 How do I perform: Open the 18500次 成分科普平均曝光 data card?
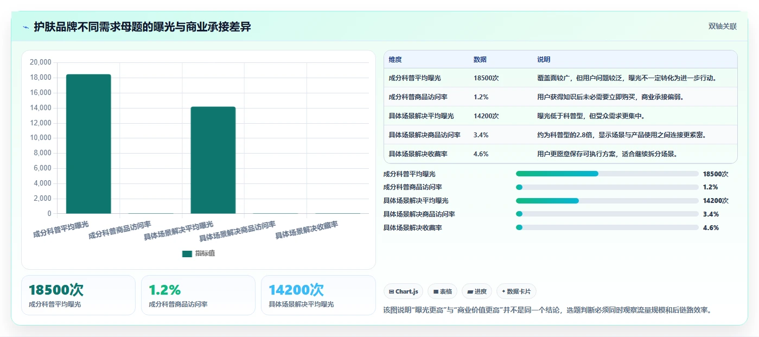click(x=78, y=295)
